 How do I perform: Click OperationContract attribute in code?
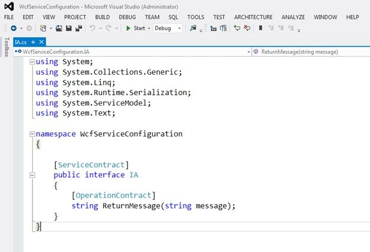[x=113, y=195]
